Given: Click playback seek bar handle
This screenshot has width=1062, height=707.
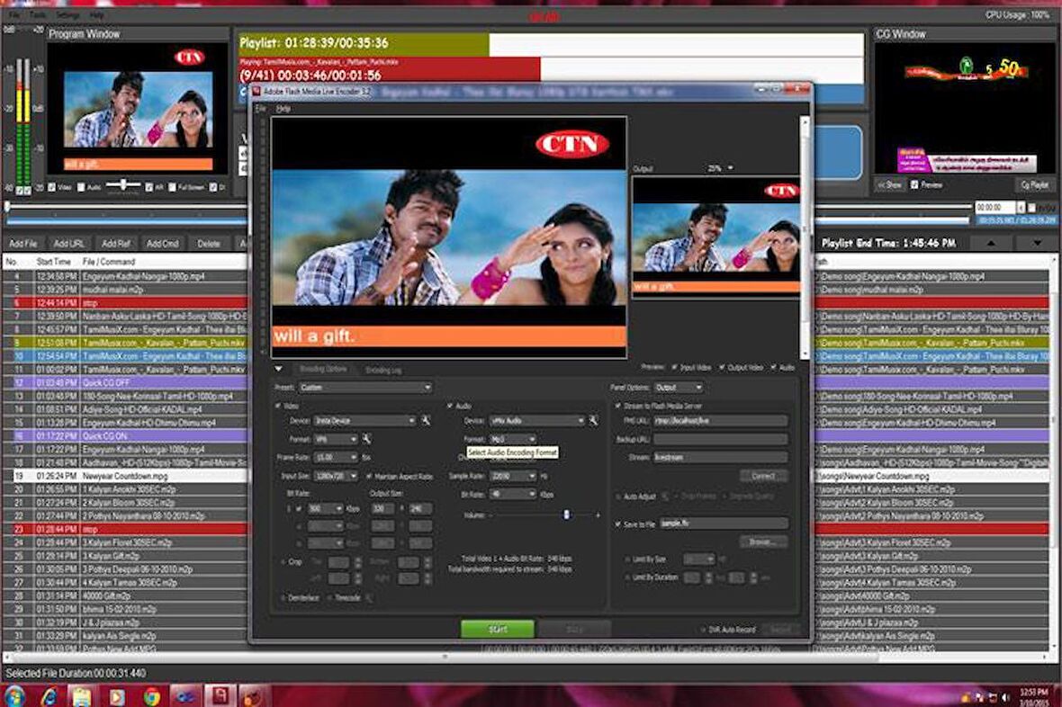Looking at the screenshot, I should (x=7, y=207).
